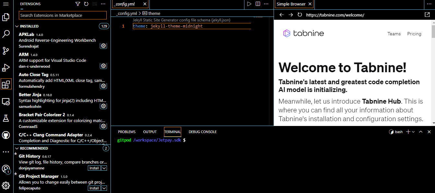Manage Auto Close Tag extension gear
Viewport: 435px width, 193px height.
click(103, 86)
